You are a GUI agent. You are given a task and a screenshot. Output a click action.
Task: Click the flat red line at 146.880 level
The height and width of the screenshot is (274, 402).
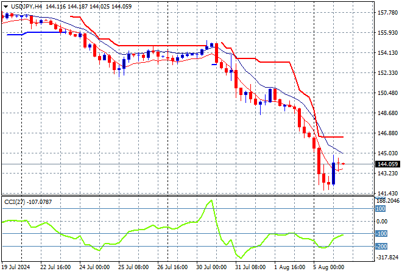[332, 137]
